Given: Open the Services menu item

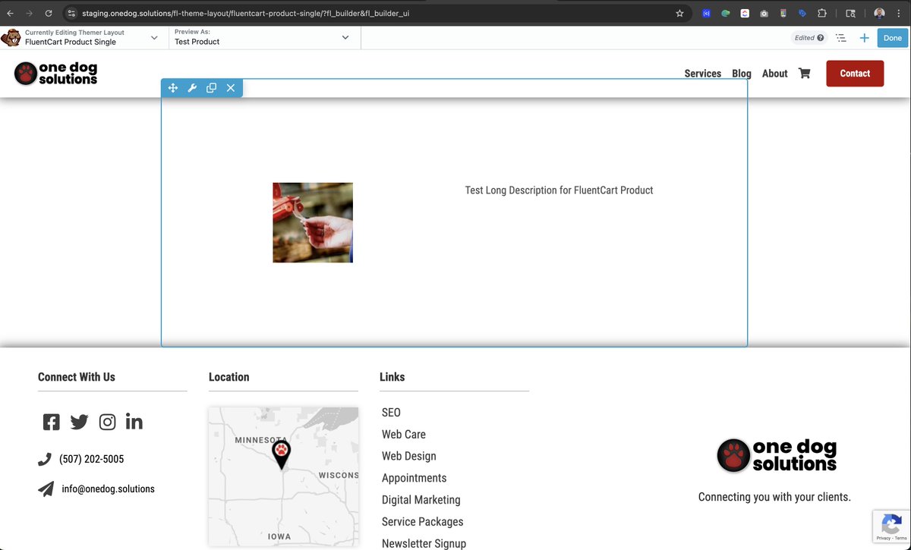Looking at the screenshot, I should 703,74.
